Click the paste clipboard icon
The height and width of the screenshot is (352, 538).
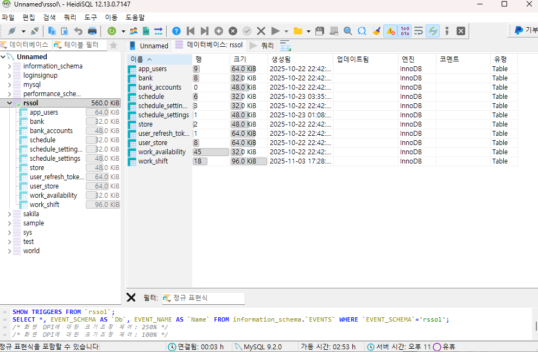point(65,31)
